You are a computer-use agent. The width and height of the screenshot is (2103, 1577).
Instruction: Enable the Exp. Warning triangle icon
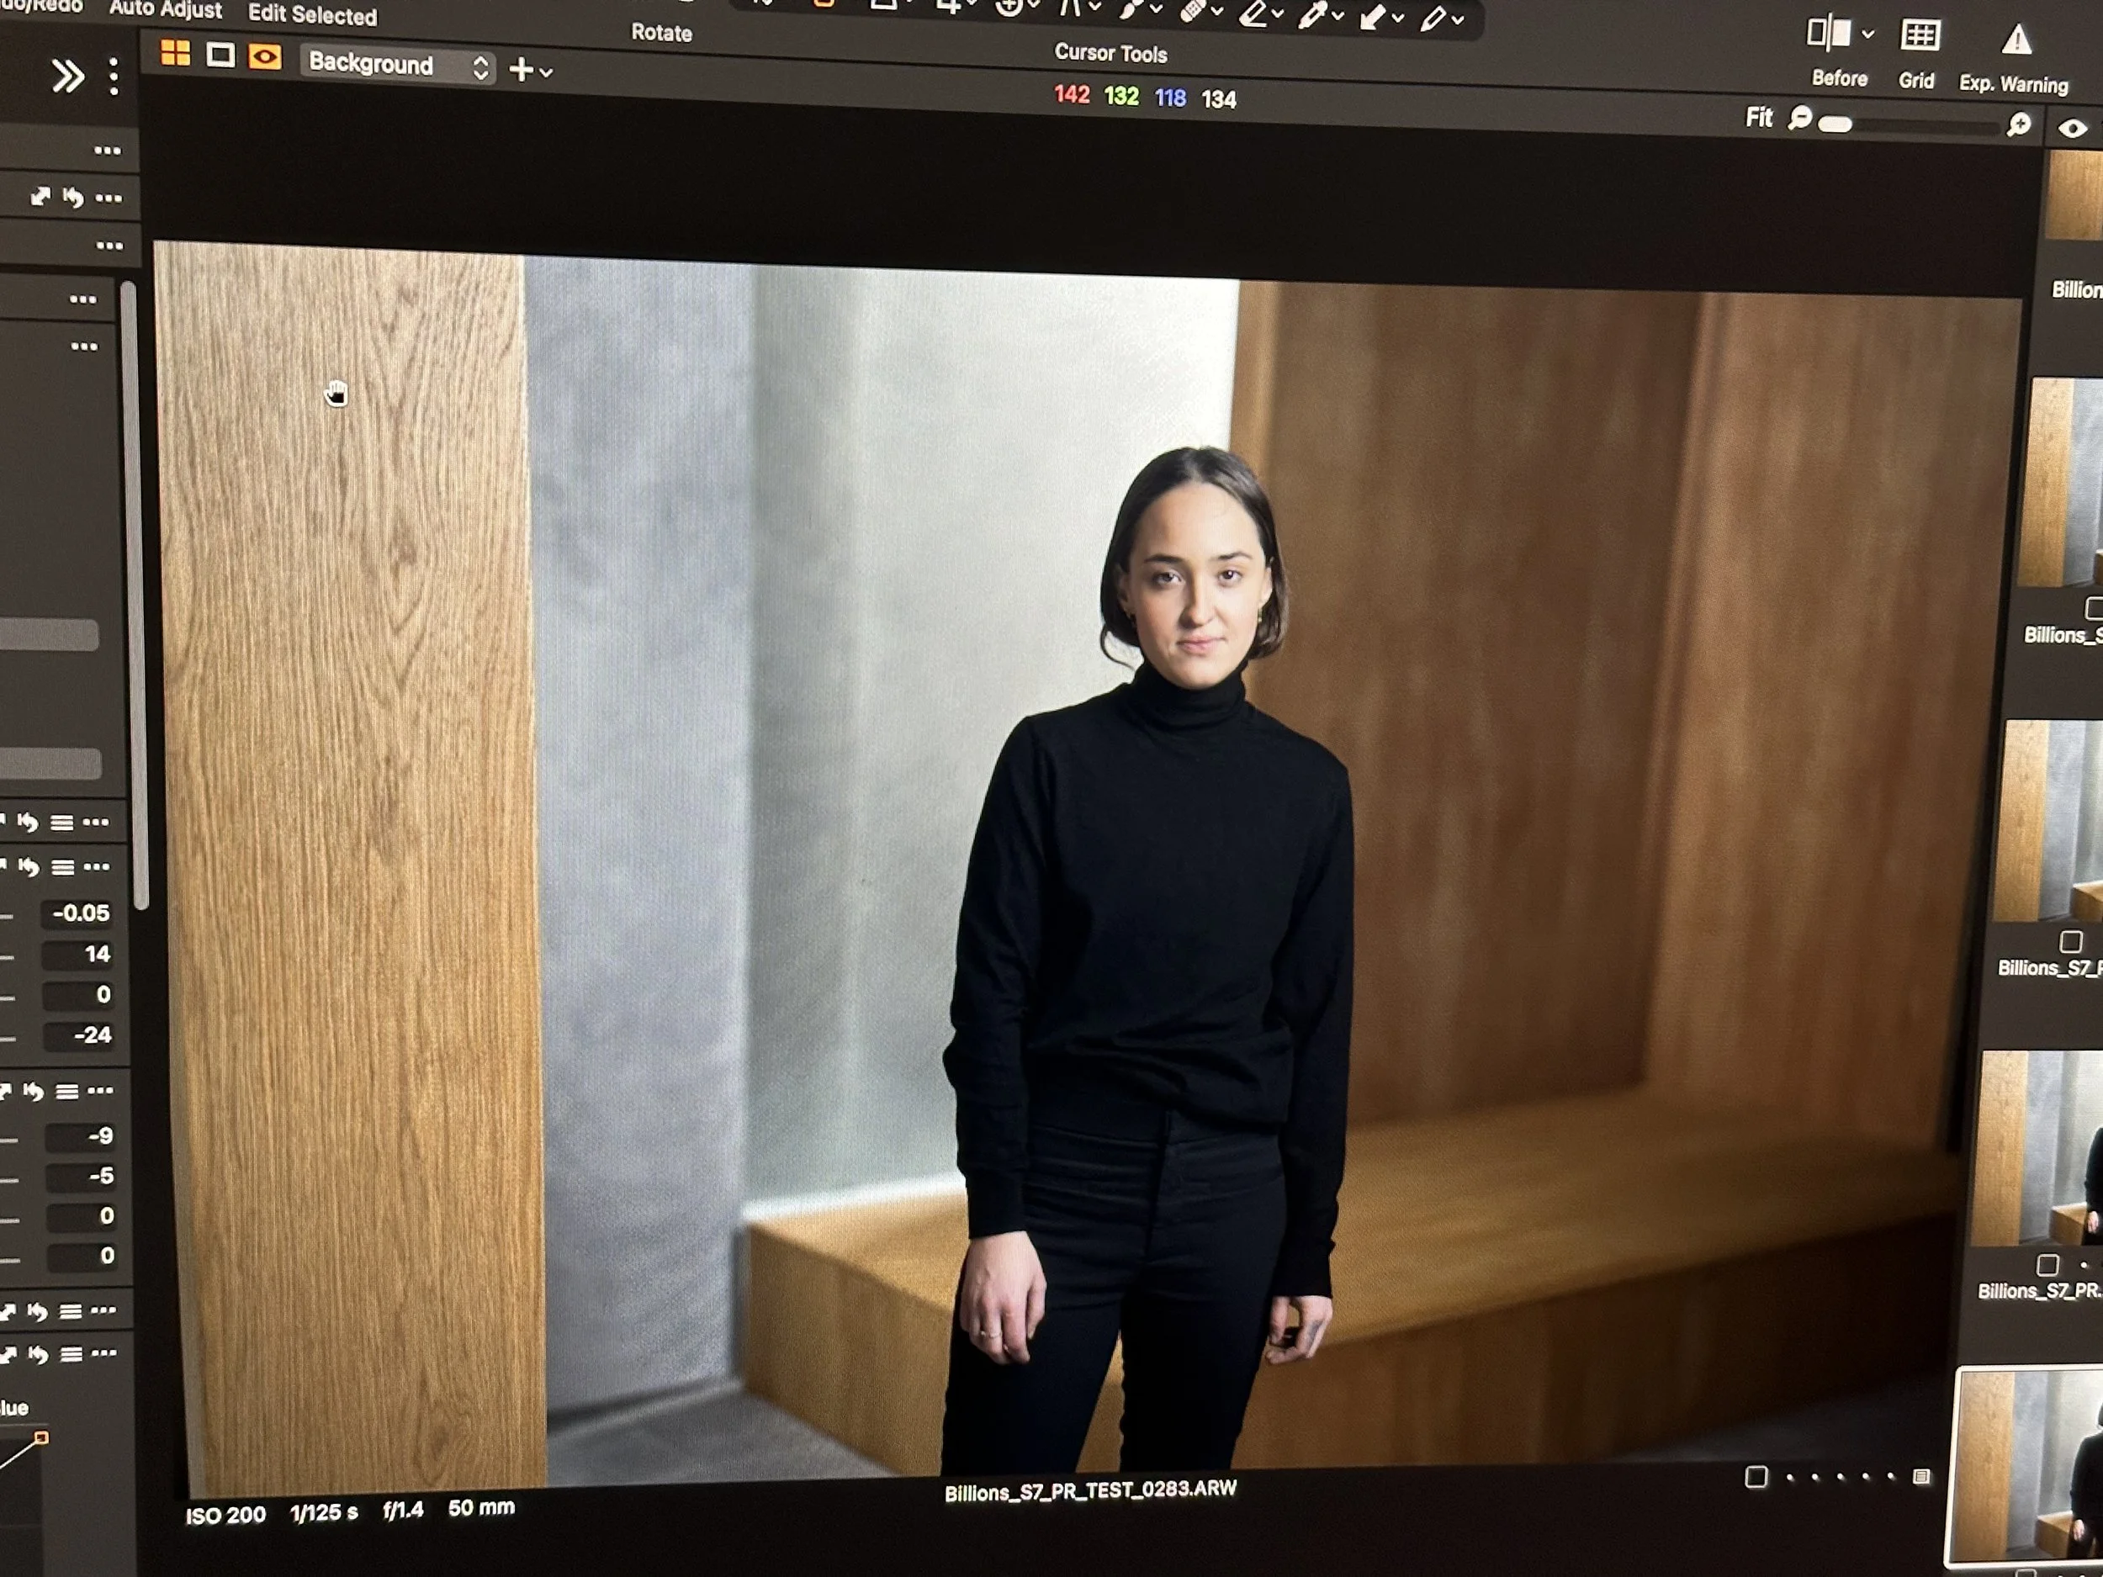pos(2016,41)
